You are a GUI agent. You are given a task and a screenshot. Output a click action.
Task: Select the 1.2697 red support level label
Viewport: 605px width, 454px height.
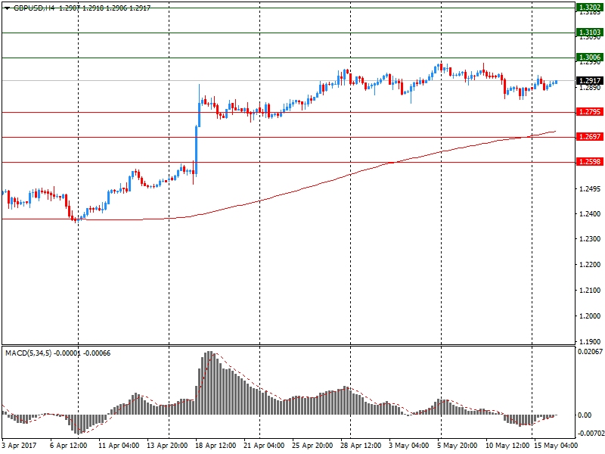pyautogui.click(x=590, y=137)
